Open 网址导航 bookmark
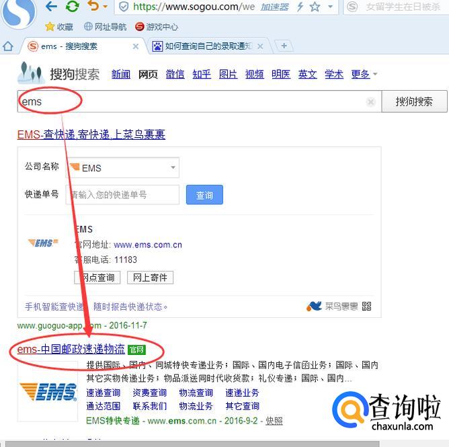 [x=105, y=27]
